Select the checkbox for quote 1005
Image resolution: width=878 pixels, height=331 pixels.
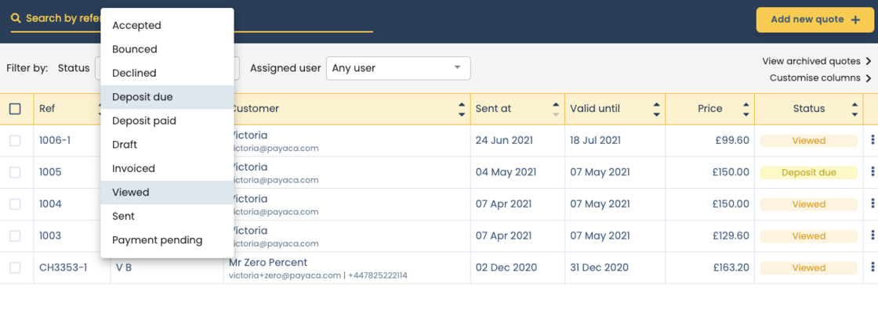(15, 172)
